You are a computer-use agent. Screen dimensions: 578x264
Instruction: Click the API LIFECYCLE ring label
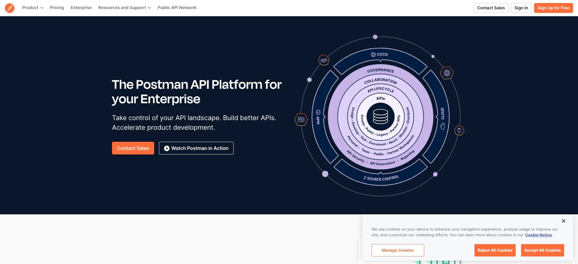pyautogui.click(x=381, y=90)
